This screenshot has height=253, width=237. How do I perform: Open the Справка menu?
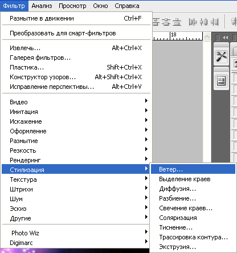127,6
